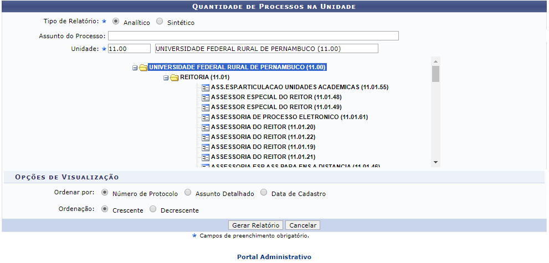This screenshot has width=549, height=263.
Task: Order results by Assunto Detalhado
Action: [188, 193]
